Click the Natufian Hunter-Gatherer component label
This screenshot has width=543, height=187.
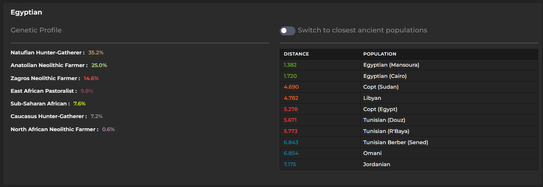[47, 53]
